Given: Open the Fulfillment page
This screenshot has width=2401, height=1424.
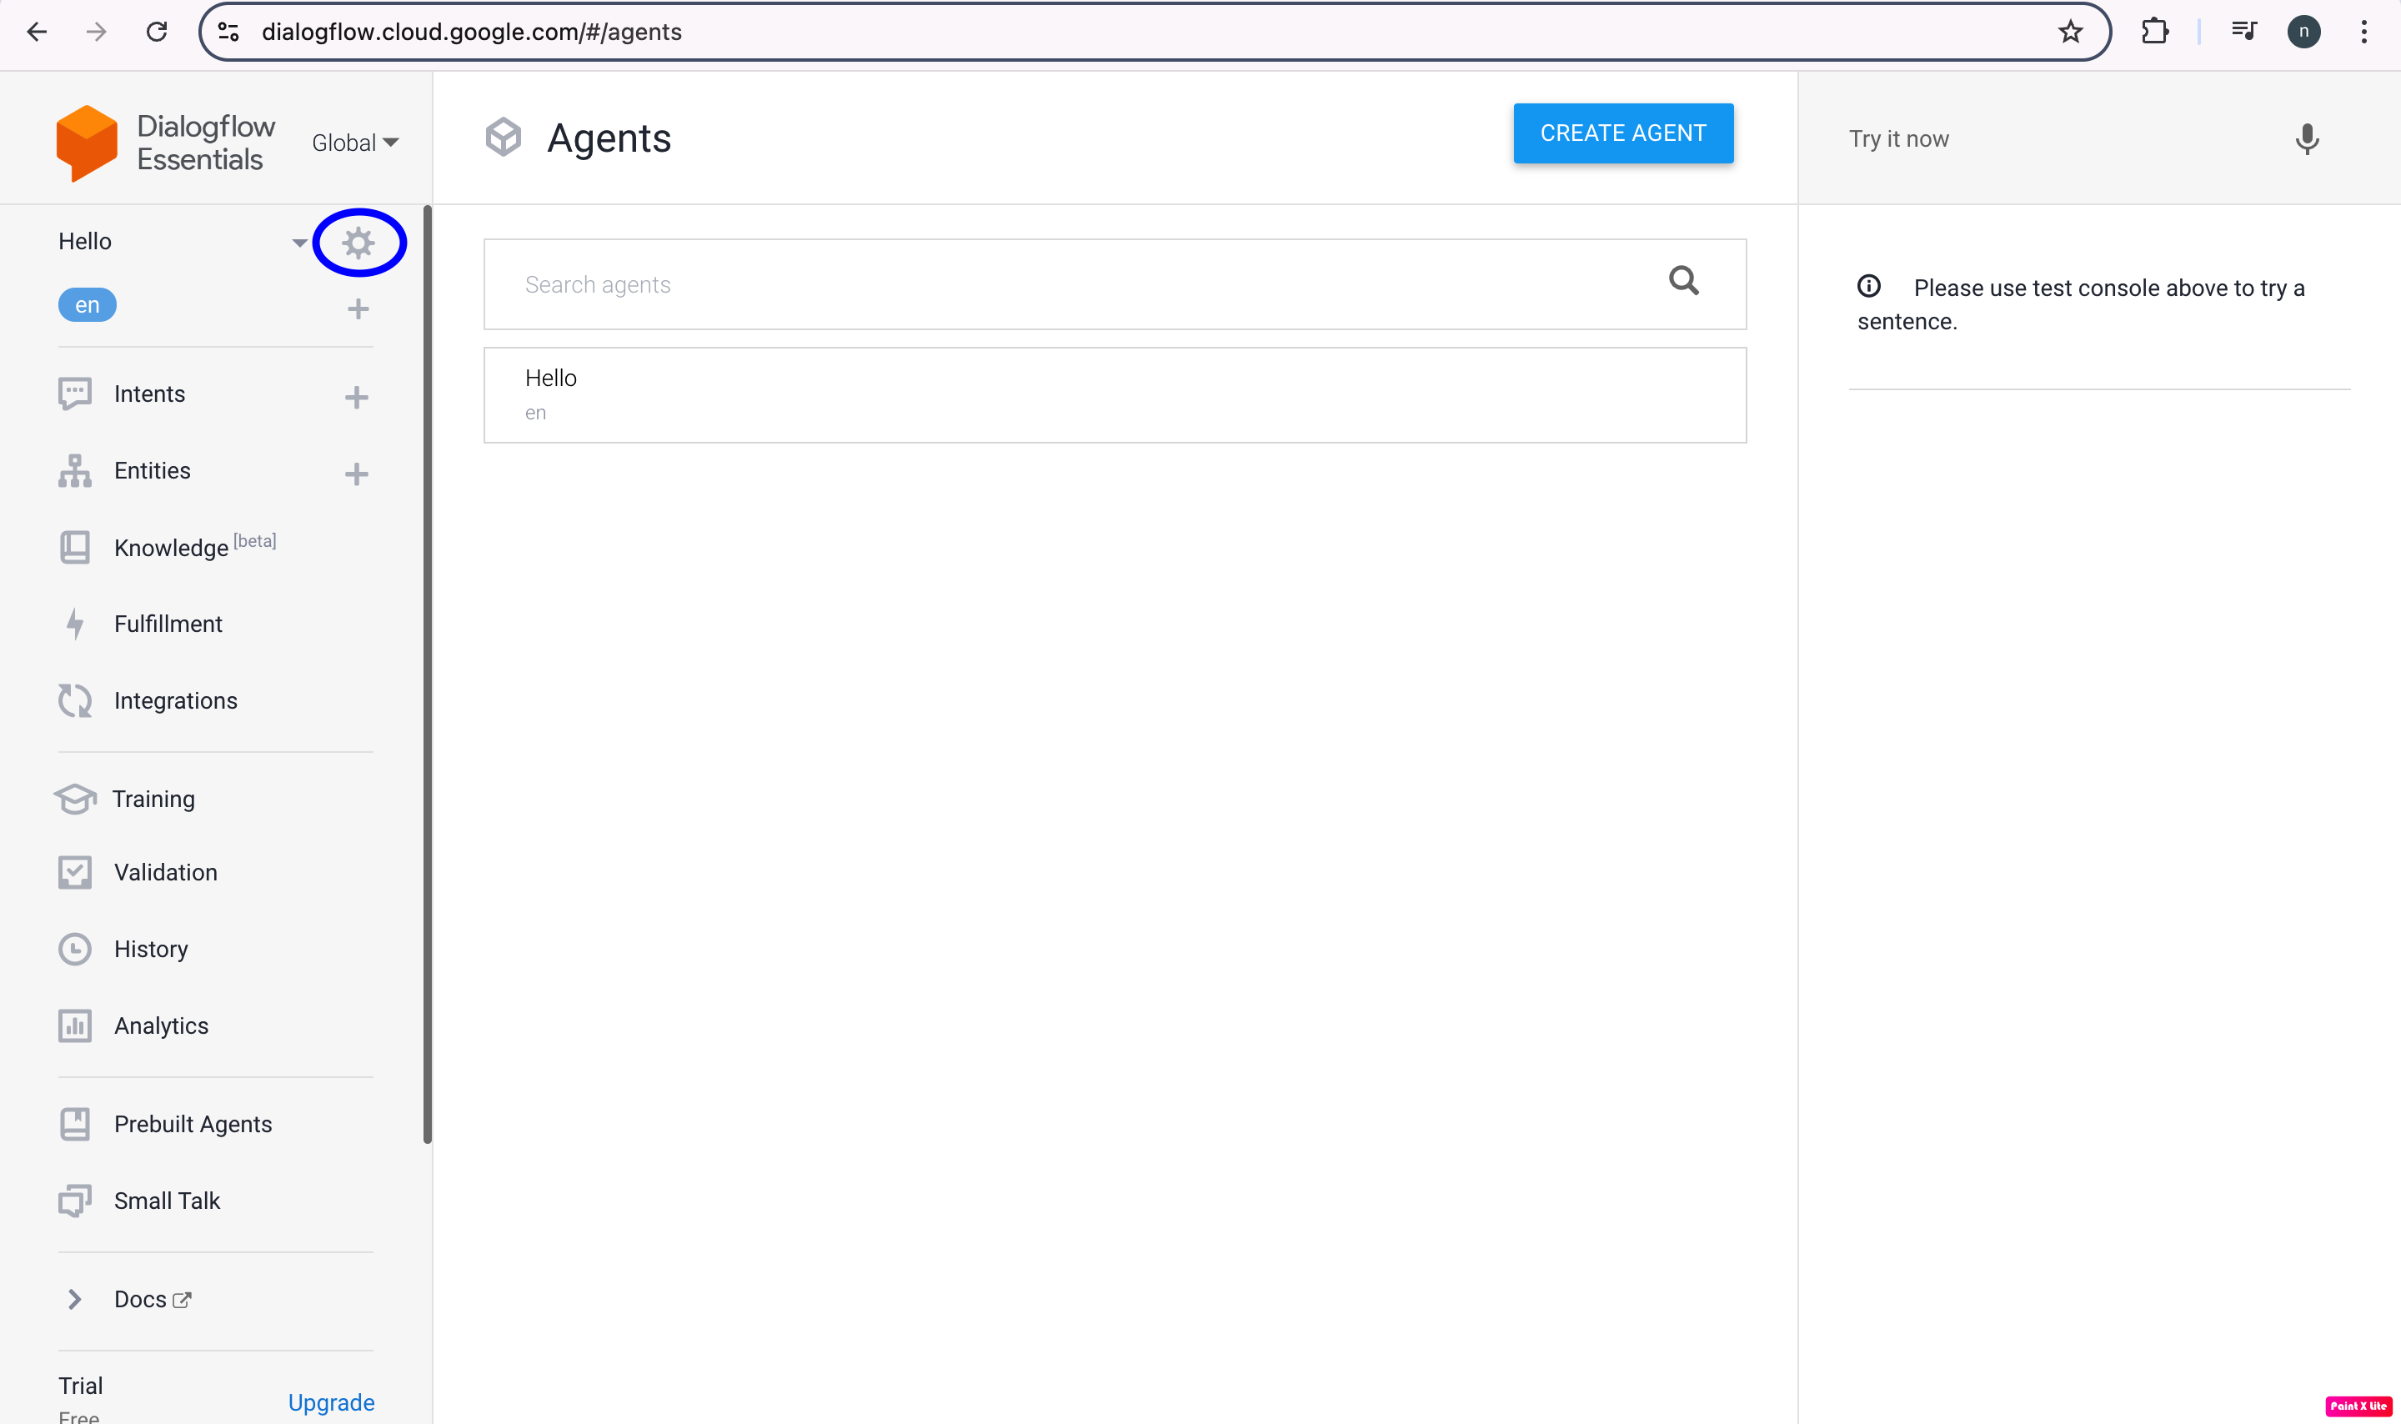Looking at the screenshot, I should click(169, 623).
